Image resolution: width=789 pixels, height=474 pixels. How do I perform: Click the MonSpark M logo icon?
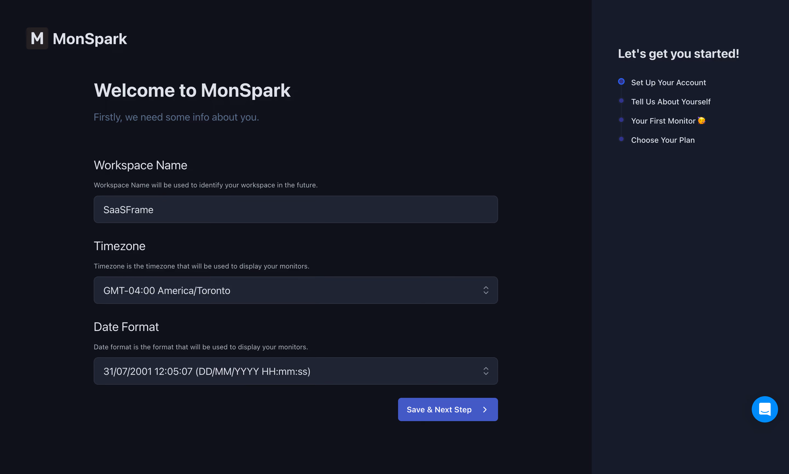point(37,38)
